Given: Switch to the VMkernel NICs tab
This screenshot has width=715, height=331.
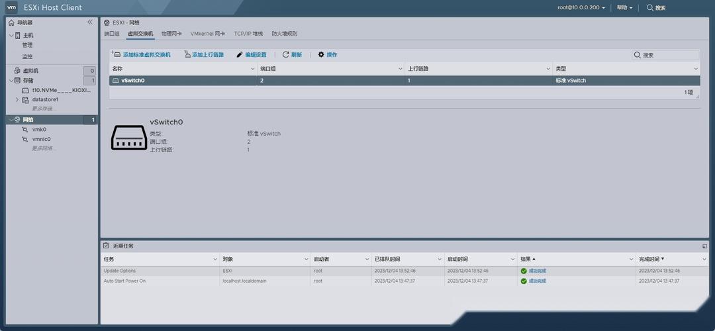Looking at the screenshot, I should coord(207,34).
